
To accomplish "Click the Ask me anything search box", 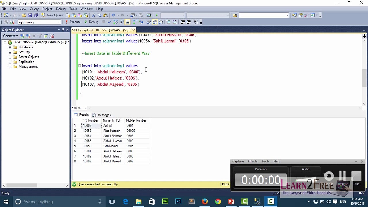I will tap(58, 202).
